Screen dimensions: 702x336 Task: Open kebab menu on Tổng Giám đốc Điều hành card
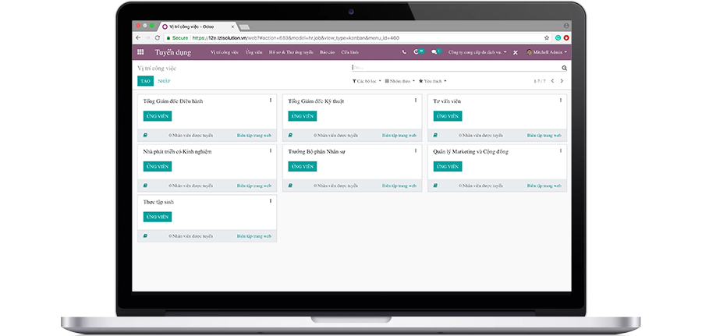271,101
